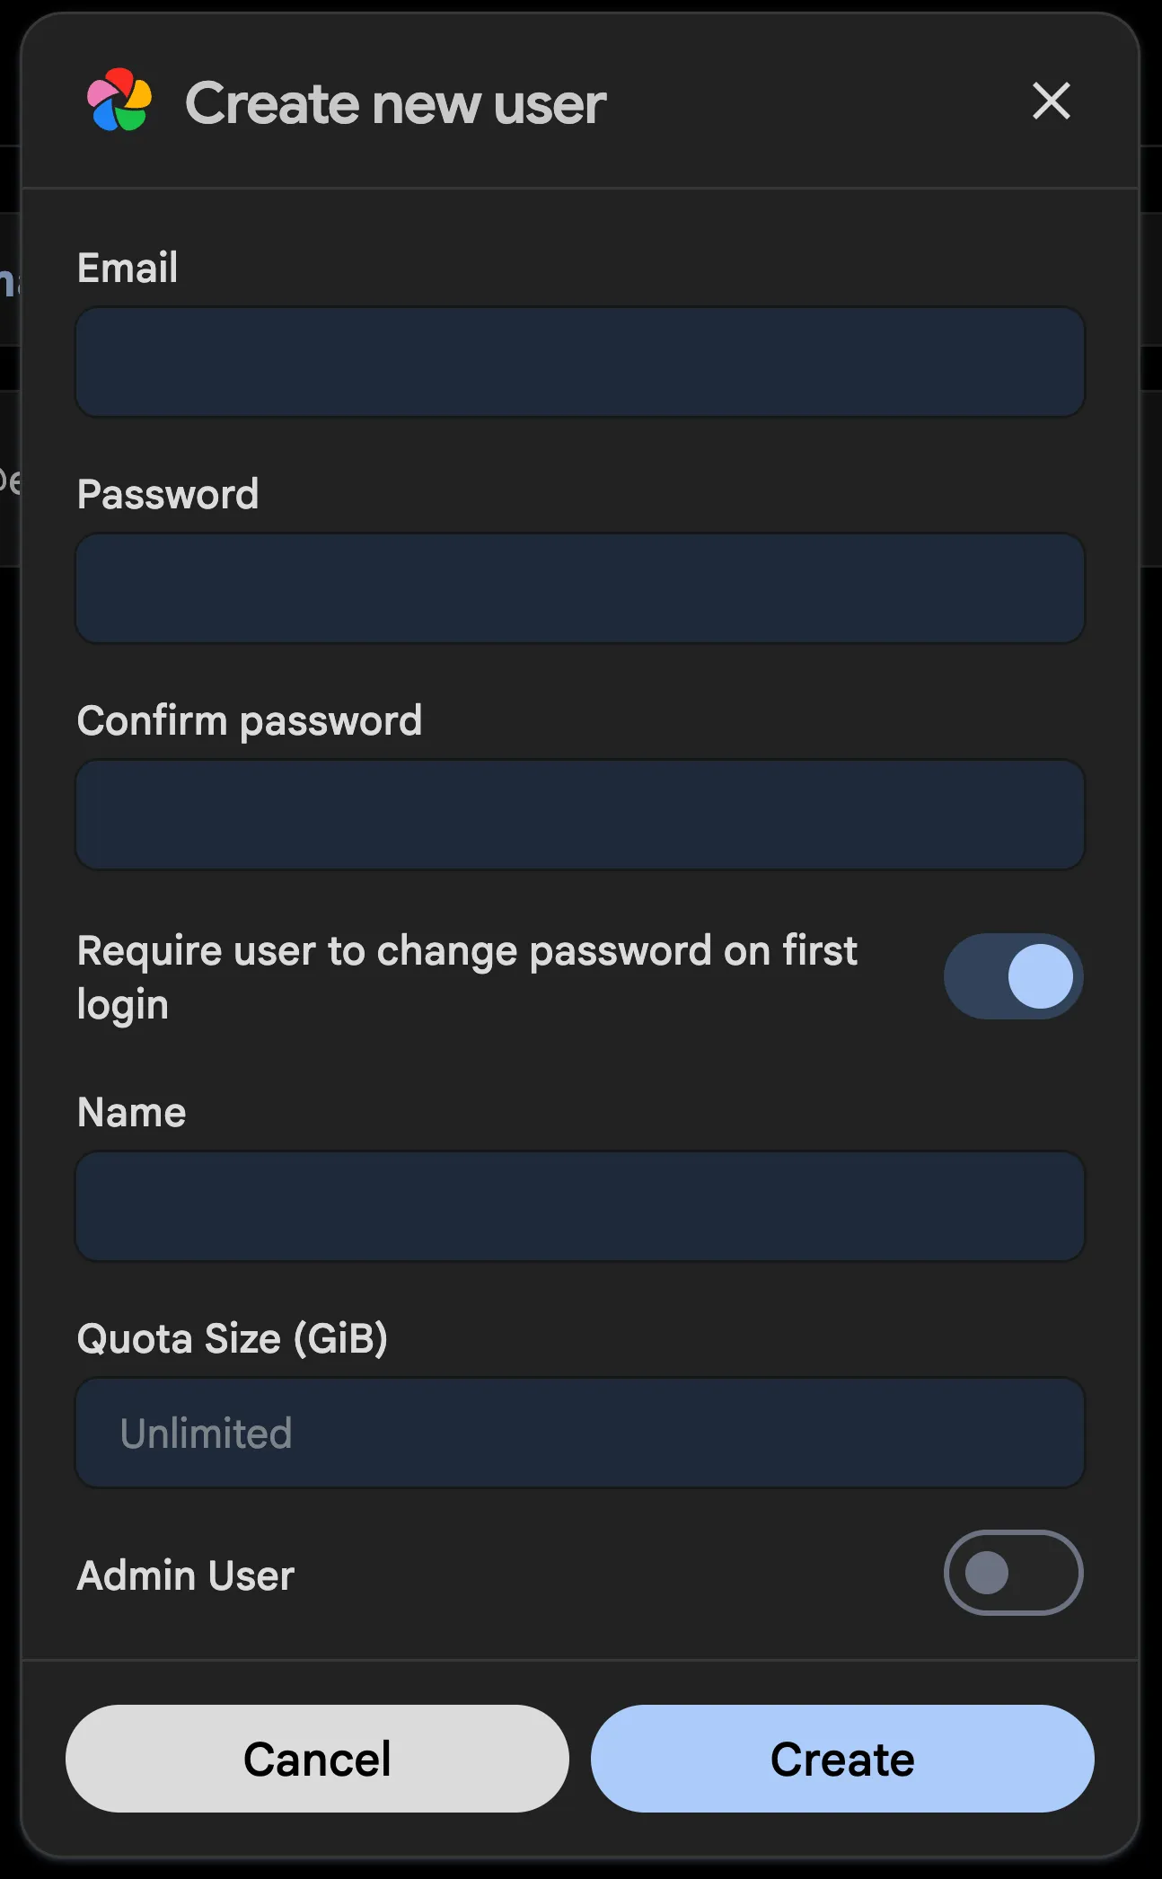Click the Name label text

(x=132, y=1112)
